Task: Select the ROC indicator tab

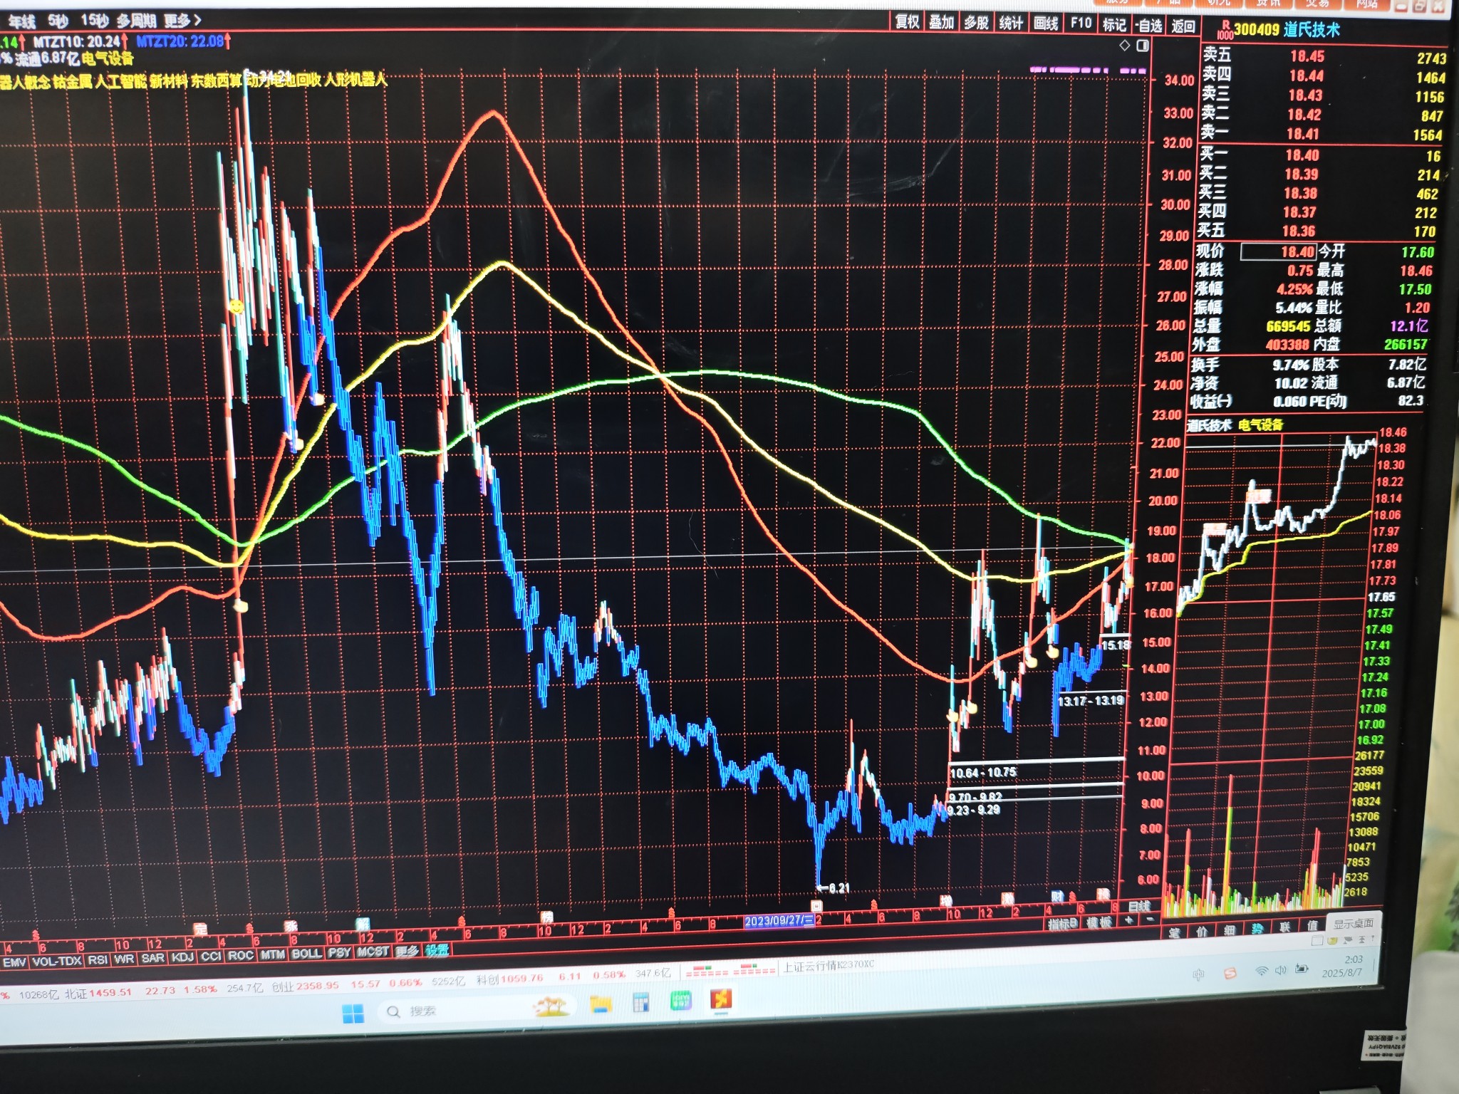Action: point(241,956)
